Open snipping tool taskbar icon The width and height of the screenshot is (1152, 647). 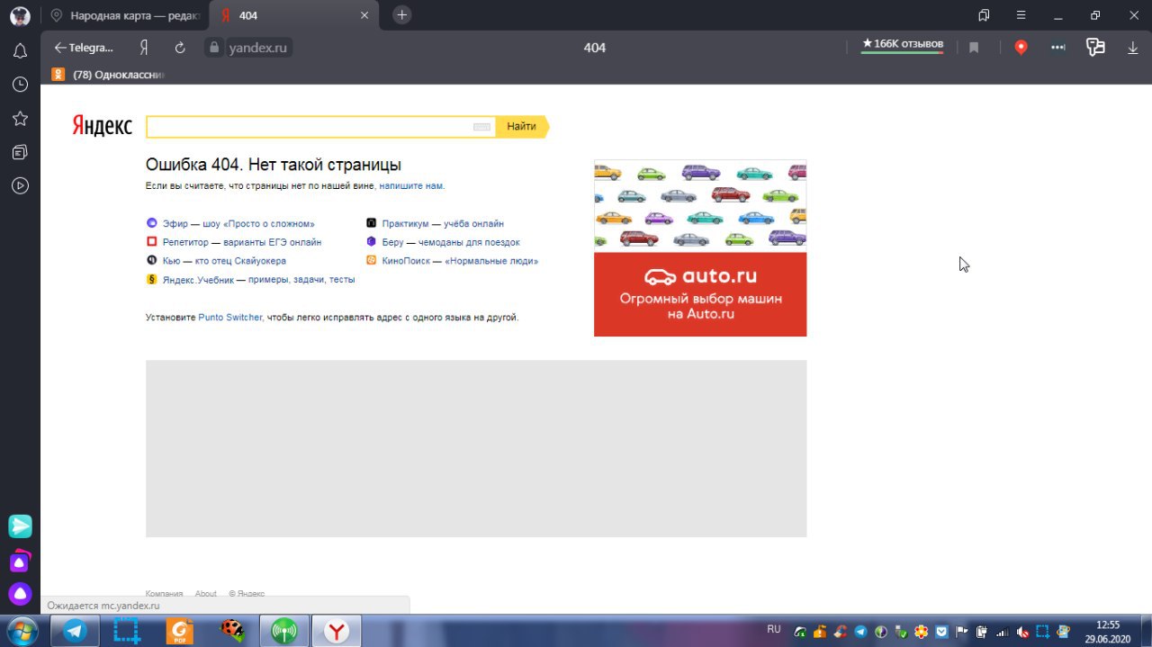127,631
